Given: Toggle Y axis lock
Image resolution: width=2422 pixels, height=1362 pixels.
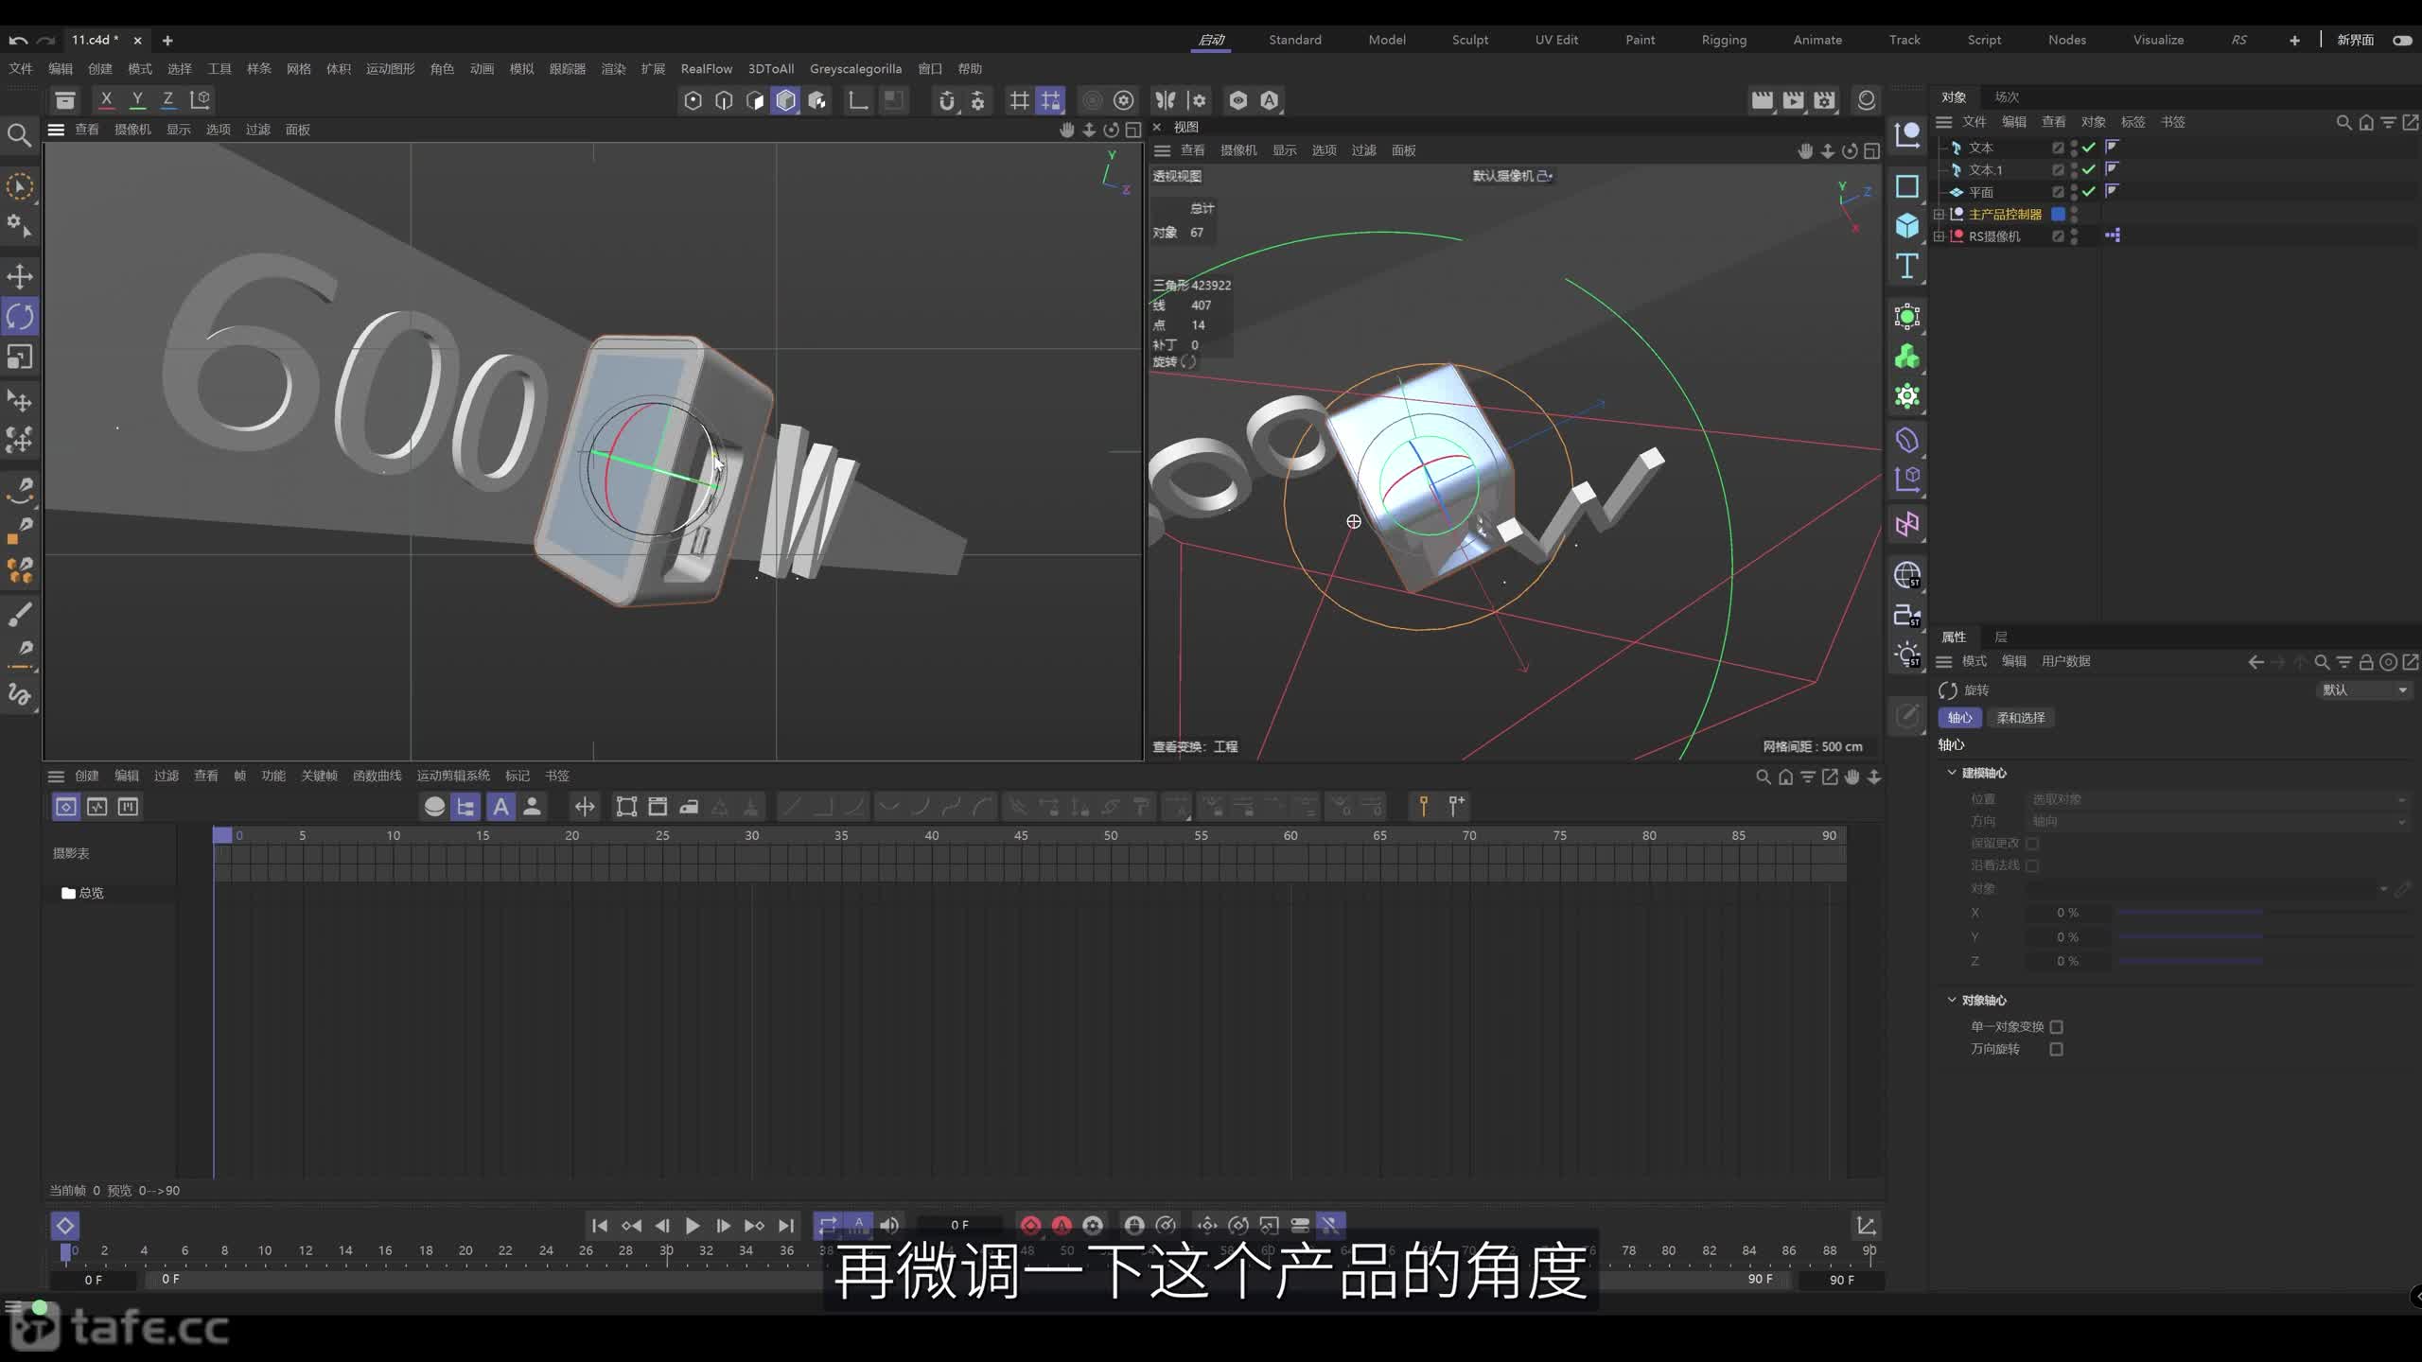Looking at the screenshot, I should click(137, 99).
